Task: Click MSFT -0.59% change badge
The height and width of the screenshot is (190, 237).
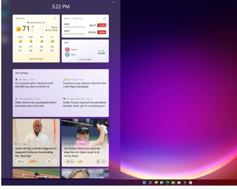Action: [102, 32]
